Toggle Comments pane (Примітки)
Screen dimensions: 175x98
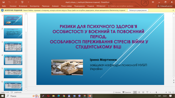[127, 92]
